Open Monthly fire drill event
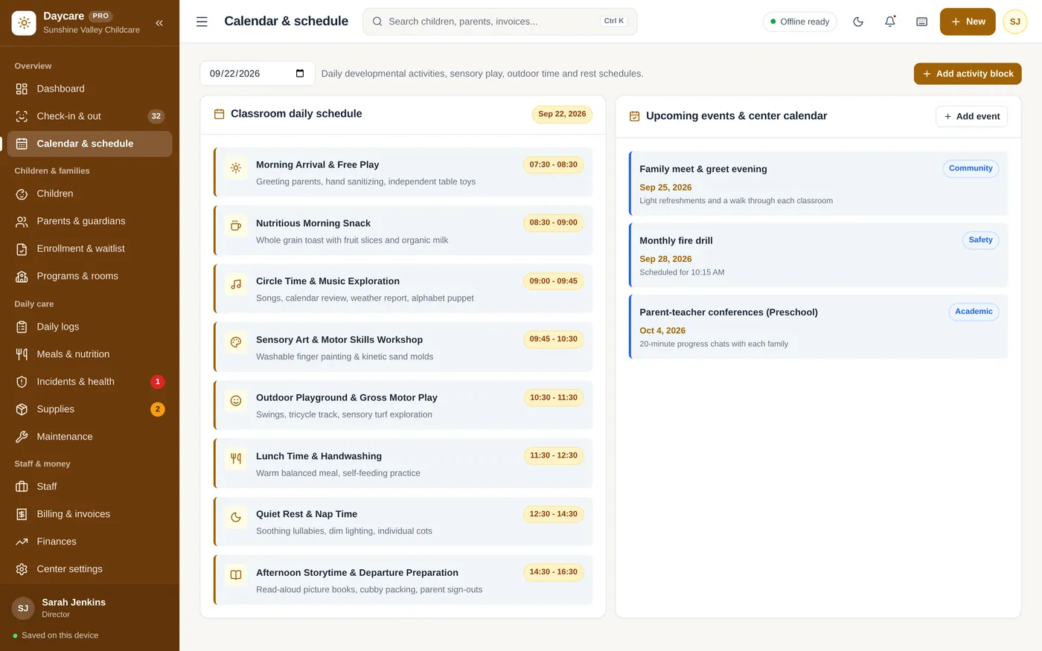The height and width of the screenshot is (651, 1042). 819,255
